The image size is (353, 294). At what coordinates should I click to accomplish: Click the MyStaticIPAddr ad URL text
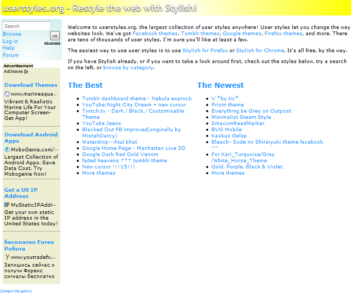pos(33,205)
